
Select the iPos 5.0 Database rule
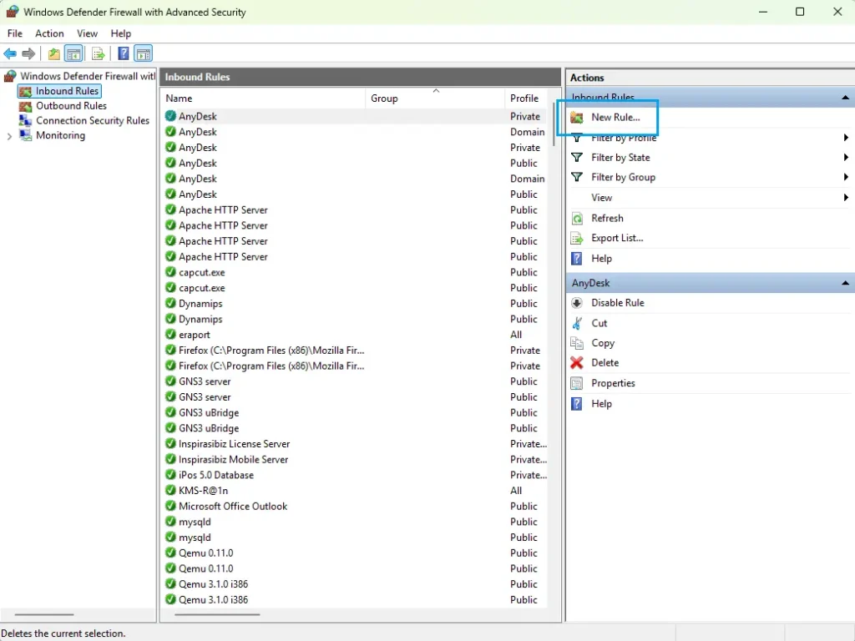click(354, 475)
